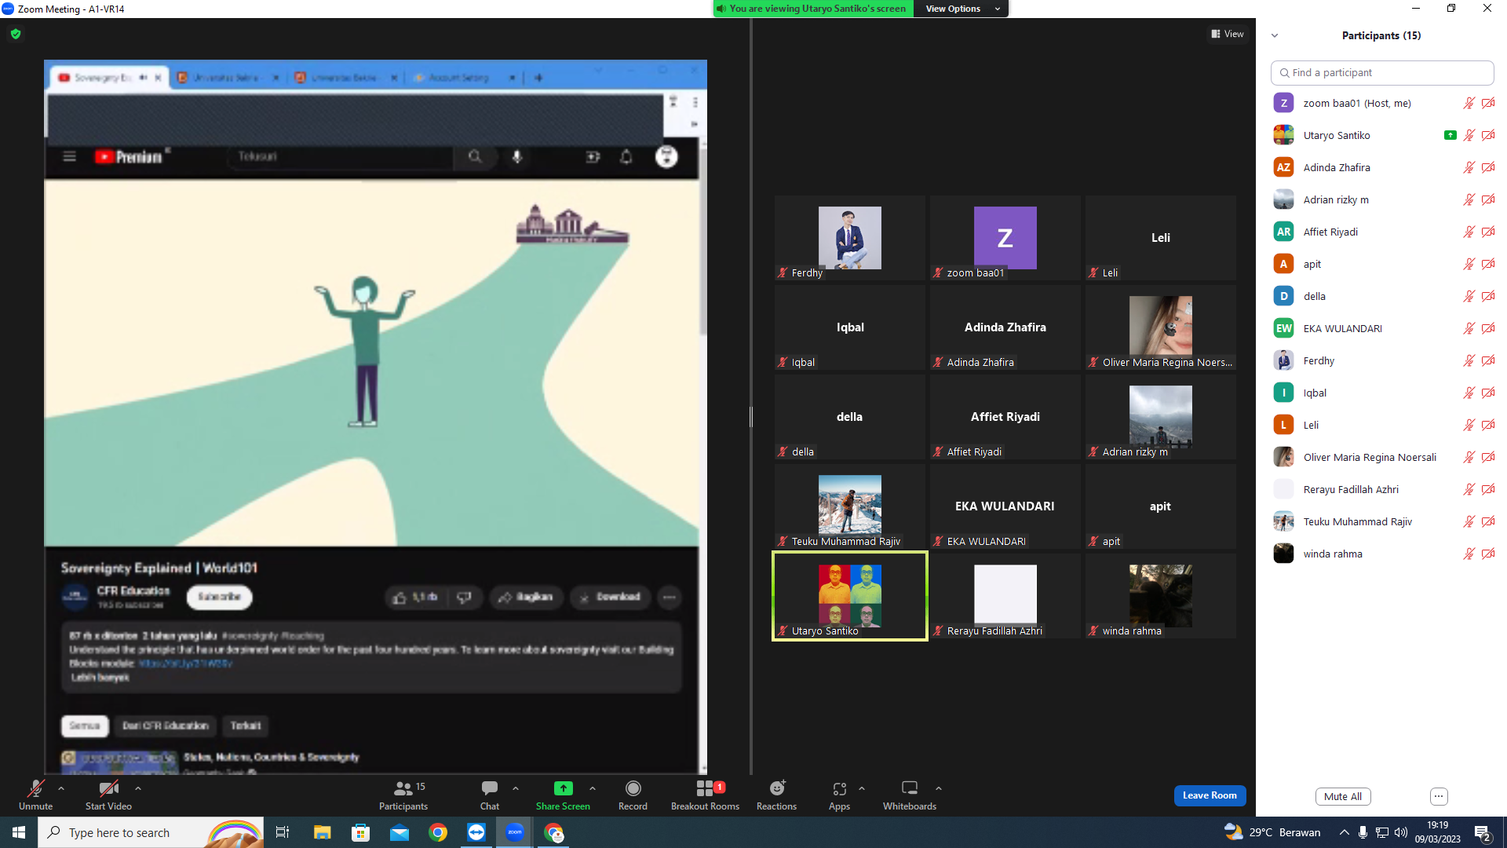Click the search icon in shared YouTube page

pyautogui.click(x=475, y=157)
